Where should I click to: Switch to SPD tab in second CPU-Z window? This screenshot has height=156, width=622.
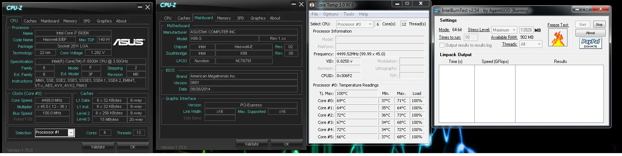click(241, 18)
